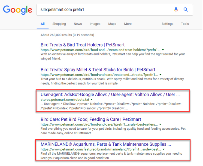This screenshot has width=203, height=166.
Task: Expand dropdown arrow beside treats-and-treat-holders URL
Action: pos(163,50)
